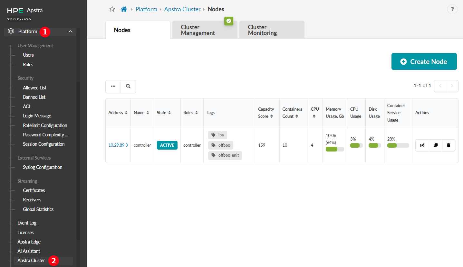463x267 pixels.
Task: Go to home via the house icon
Action: tap(124, 9)
